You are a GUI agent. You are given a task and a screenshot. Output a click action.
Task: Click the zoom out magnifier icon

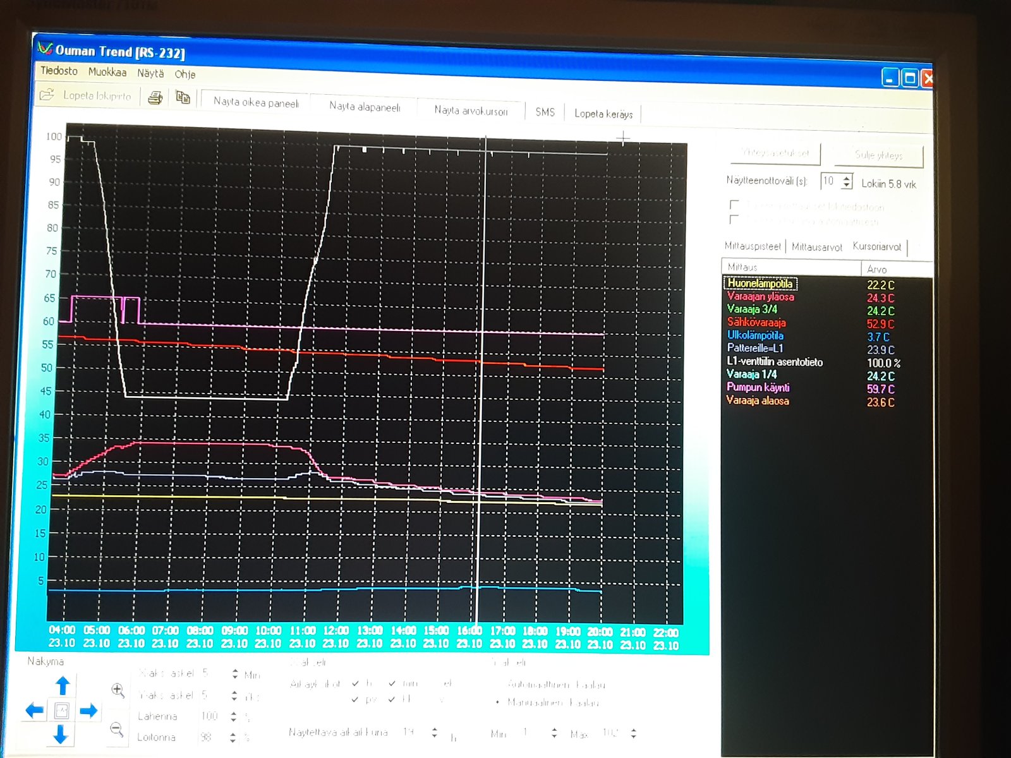[x=116, y=729]
